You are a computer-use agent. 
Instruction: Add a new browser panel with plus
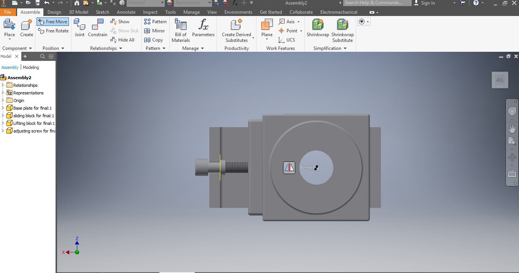click(25, 56)
